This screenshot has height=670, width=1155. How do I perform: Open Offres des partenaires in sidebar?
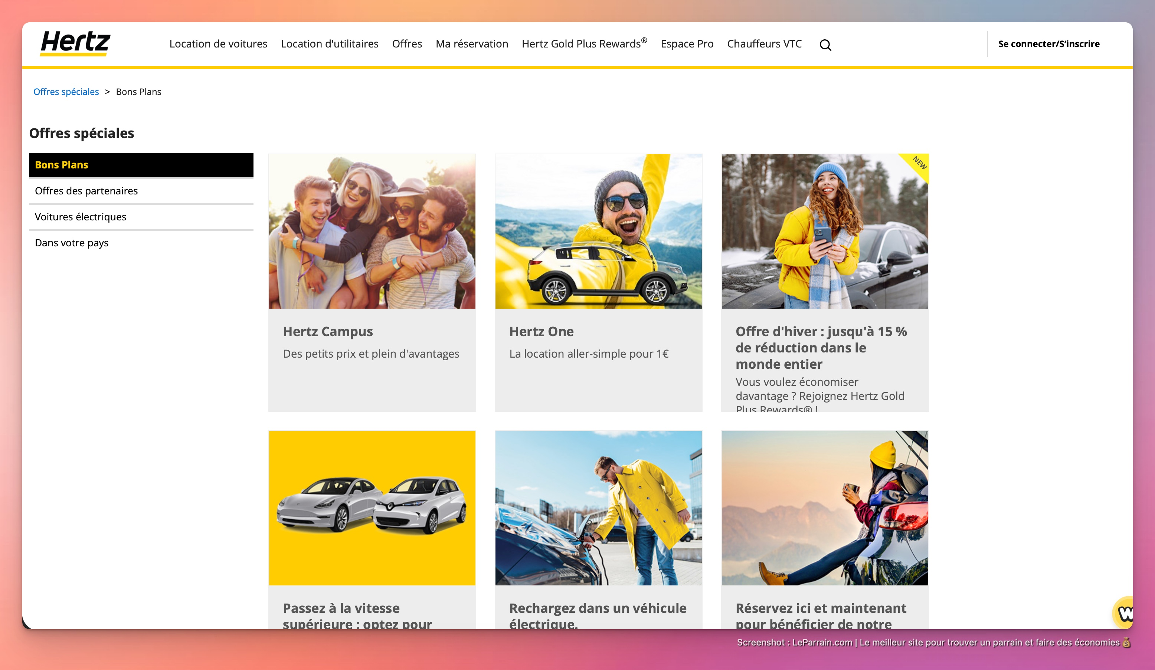(86, 191)
